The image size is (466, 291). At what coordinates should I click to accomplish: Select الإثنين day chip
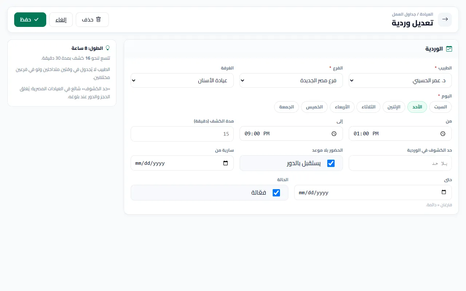pyautogui.click(x=394, y=107)
